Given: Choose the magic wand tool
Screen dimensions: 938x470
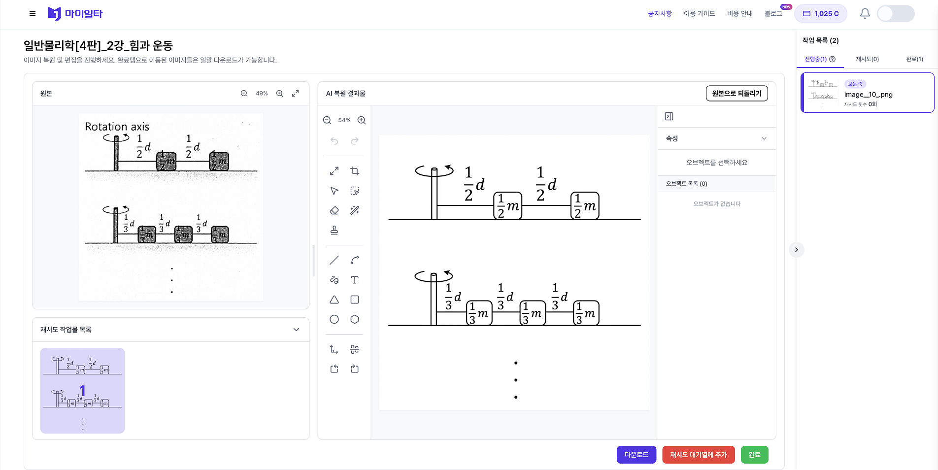Looking at the screenshot, I should (354, 210).
